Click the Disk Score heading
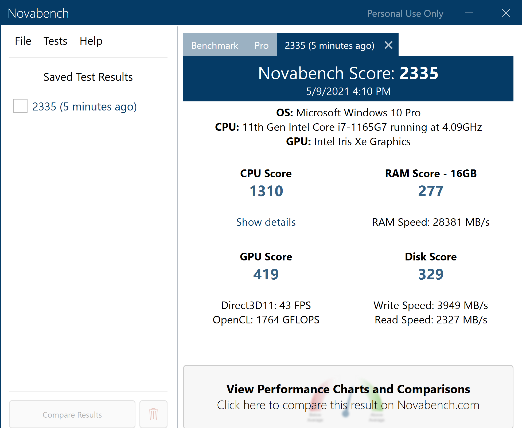The height and width of the screenshot is (428, 522). tap(431, 257)
